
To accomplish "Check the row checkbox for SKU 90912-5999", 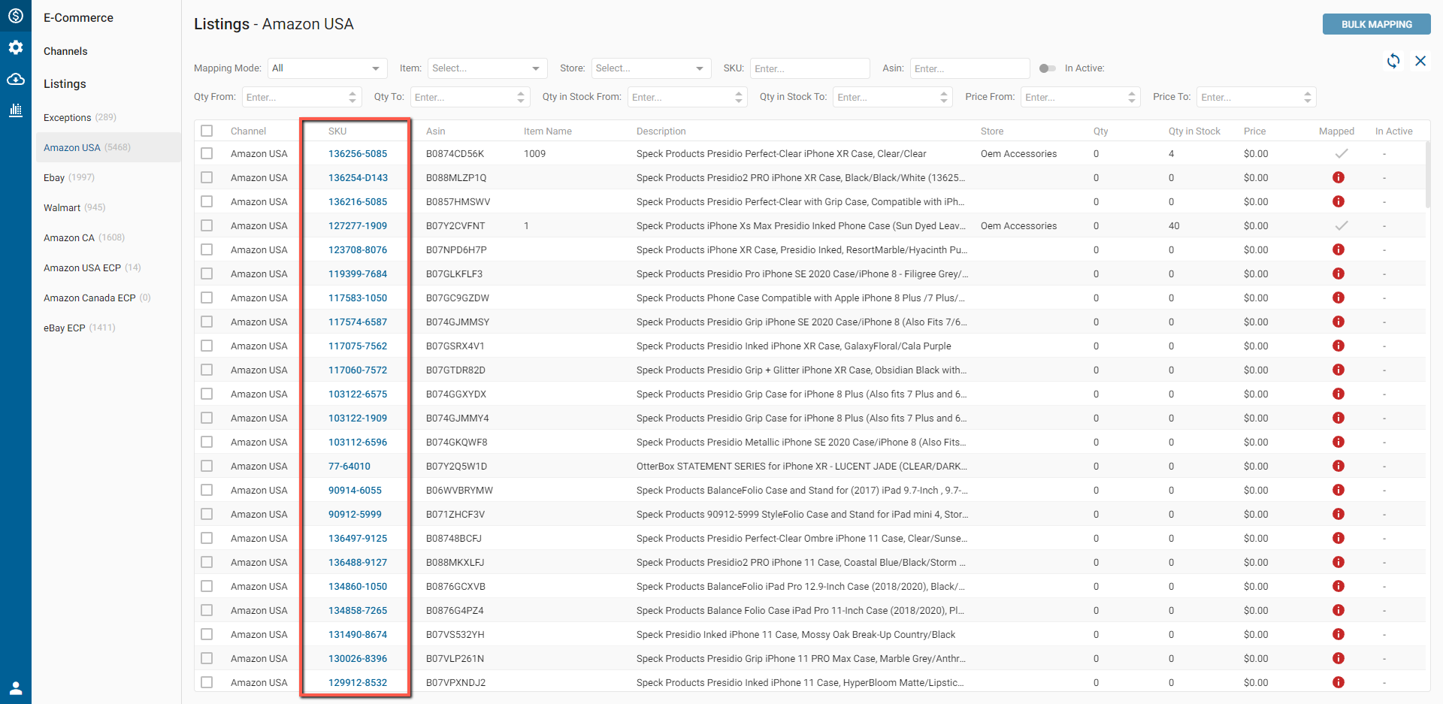I will pyautogui.click(x=207, y=514).
